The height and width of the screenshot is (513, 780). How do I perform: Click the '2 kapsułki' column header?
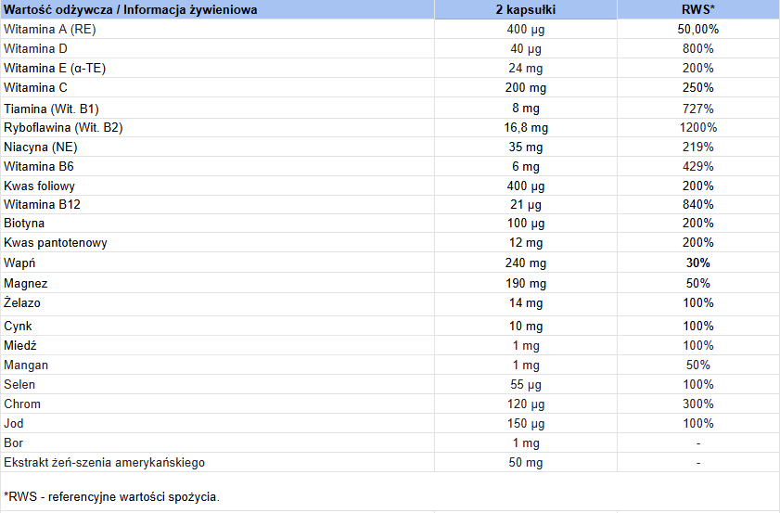pos(525,9)
